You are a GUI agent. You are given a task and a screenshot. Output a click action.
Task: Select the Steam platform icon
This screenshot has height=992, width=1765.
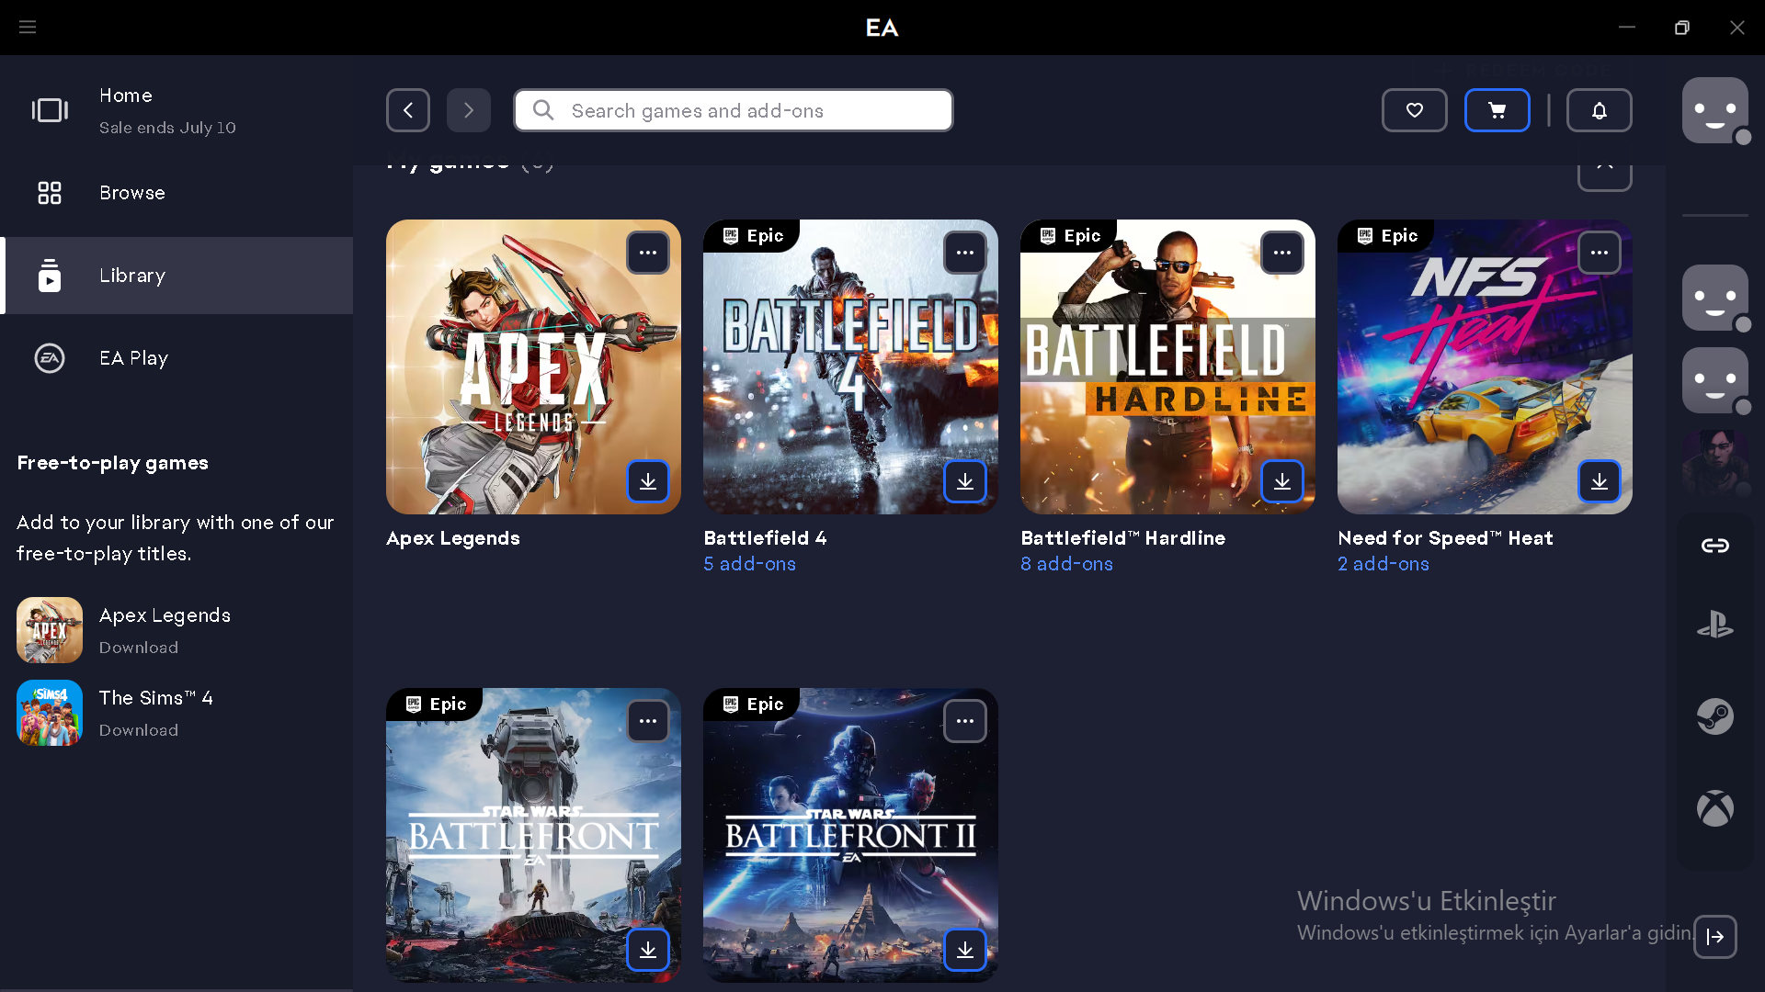click(1715, 716)
